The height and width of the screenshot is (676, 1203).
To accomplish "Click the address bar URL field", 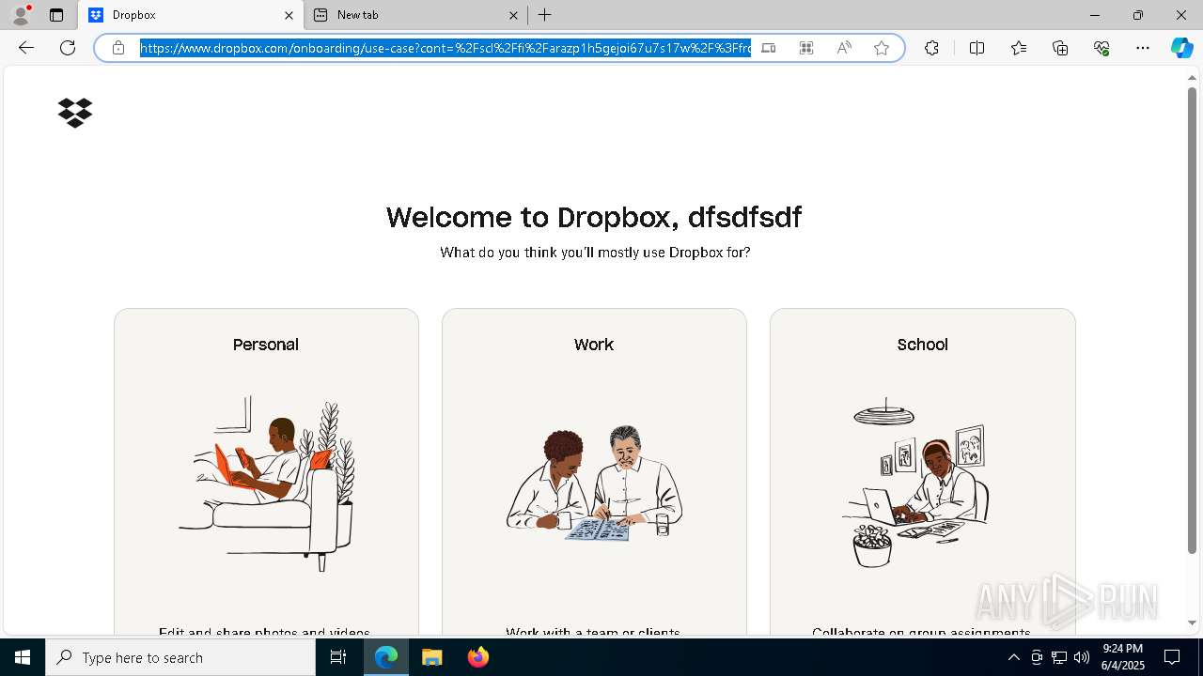I will pos(445,48).
